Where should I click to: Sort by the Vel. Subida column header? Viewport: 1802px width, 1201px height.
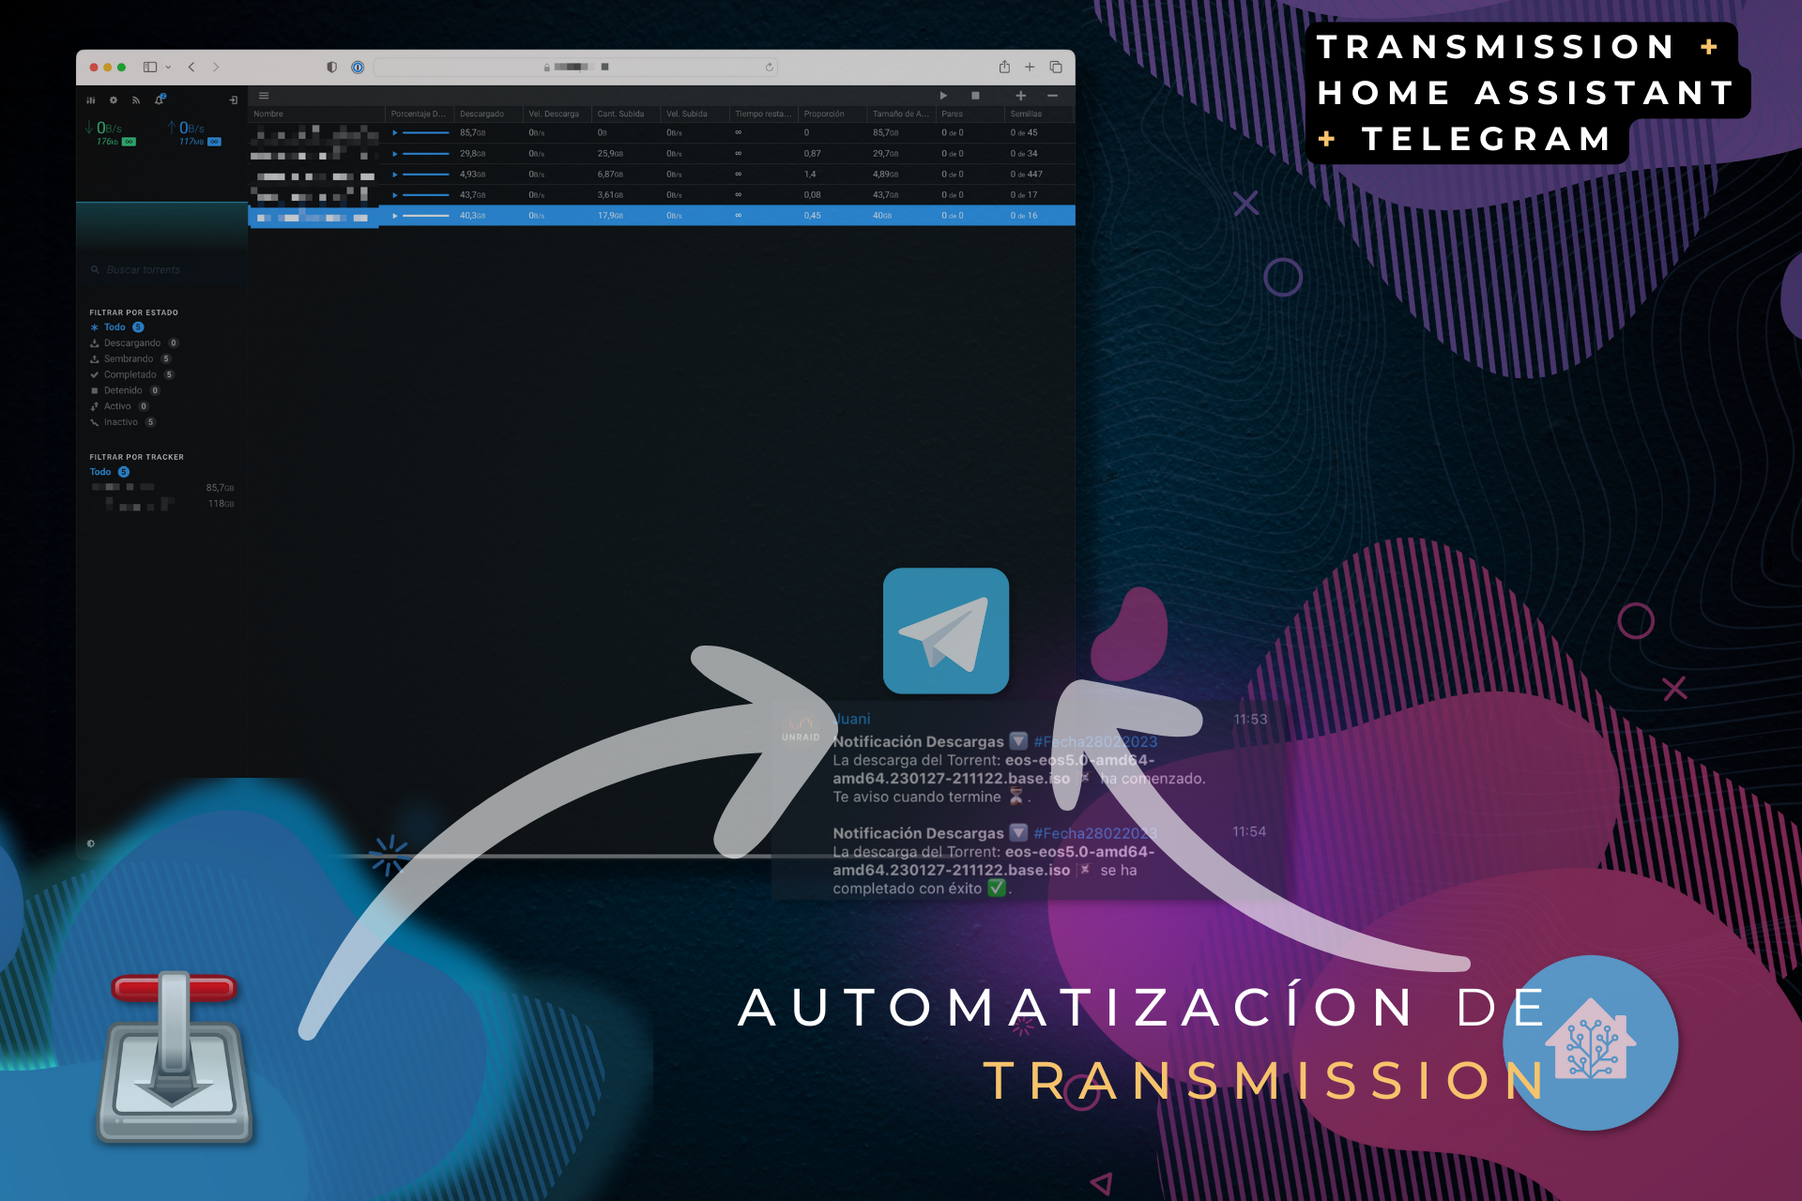pyautogui.click(x=695, y=114)
